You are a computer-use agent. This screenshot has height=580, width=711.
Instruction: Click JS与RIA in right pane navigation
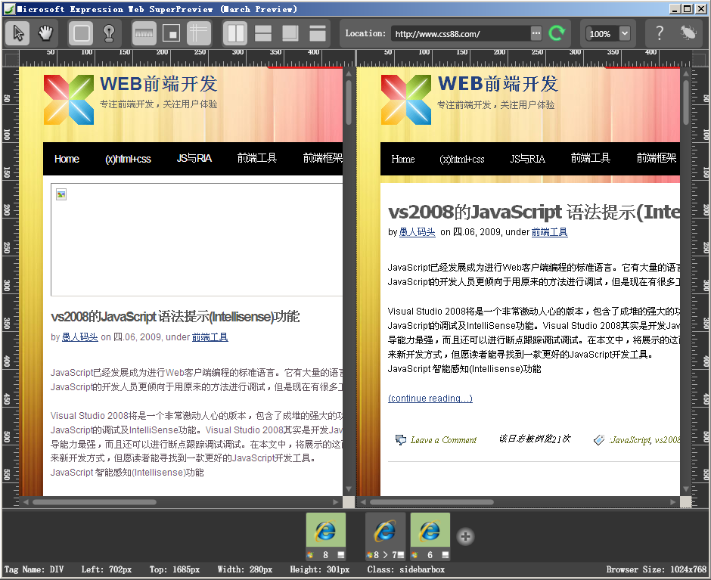pyautogui.click(x=527, y=159)
